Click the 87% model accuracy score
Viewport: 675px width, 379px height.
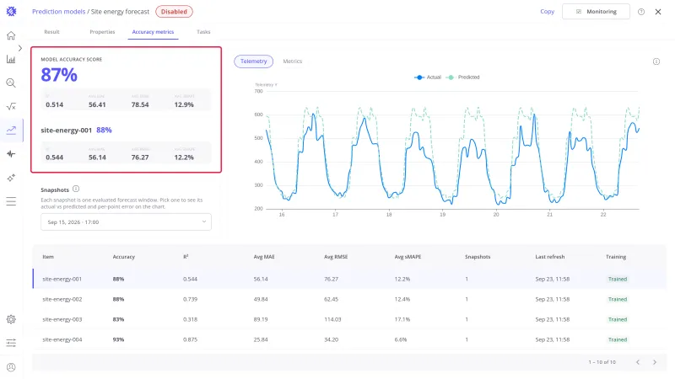point(59,75)
